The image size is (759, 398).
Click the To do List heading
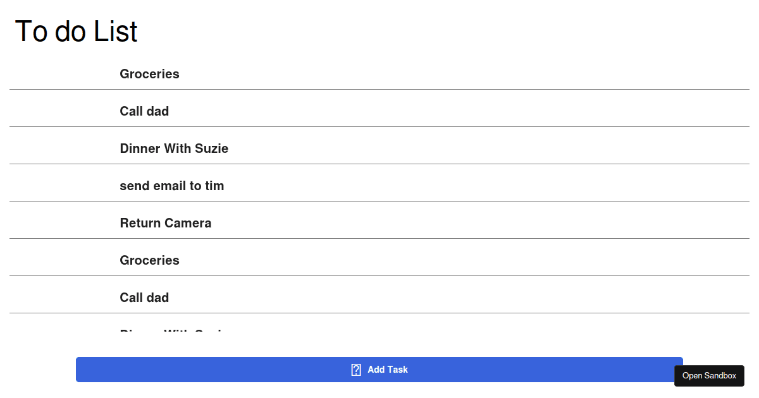tap(76, 31)
